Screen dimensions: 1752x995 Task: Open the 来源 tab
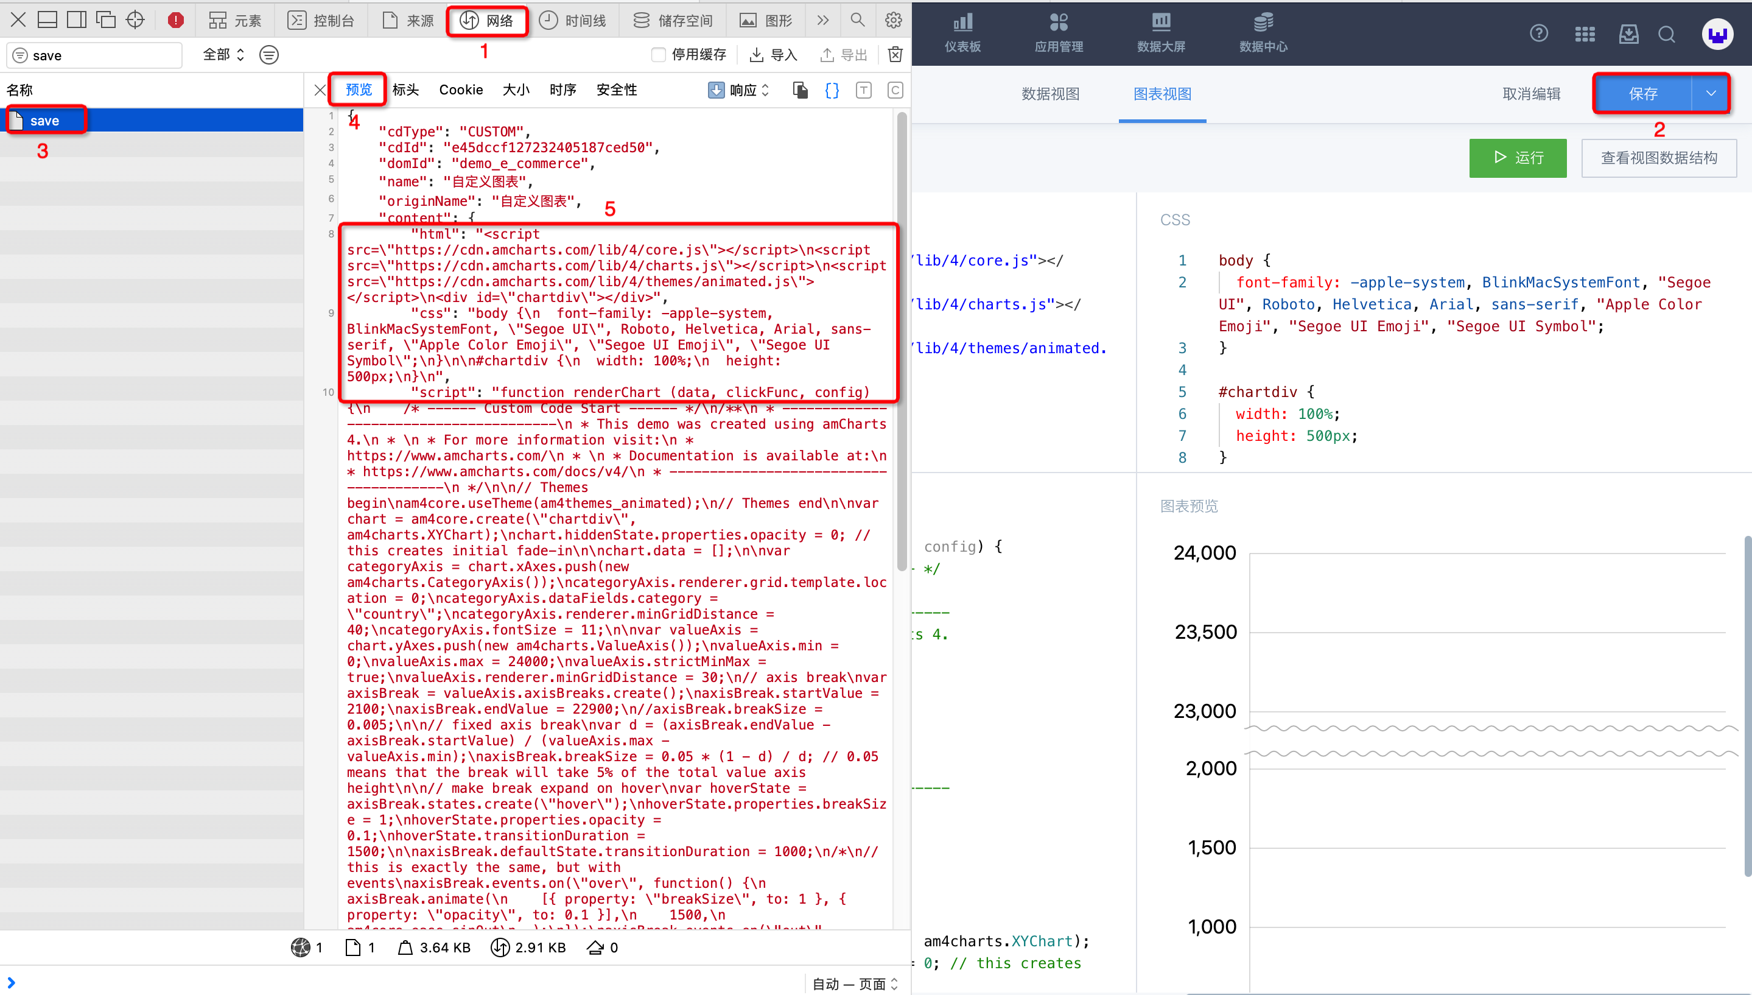408,21
